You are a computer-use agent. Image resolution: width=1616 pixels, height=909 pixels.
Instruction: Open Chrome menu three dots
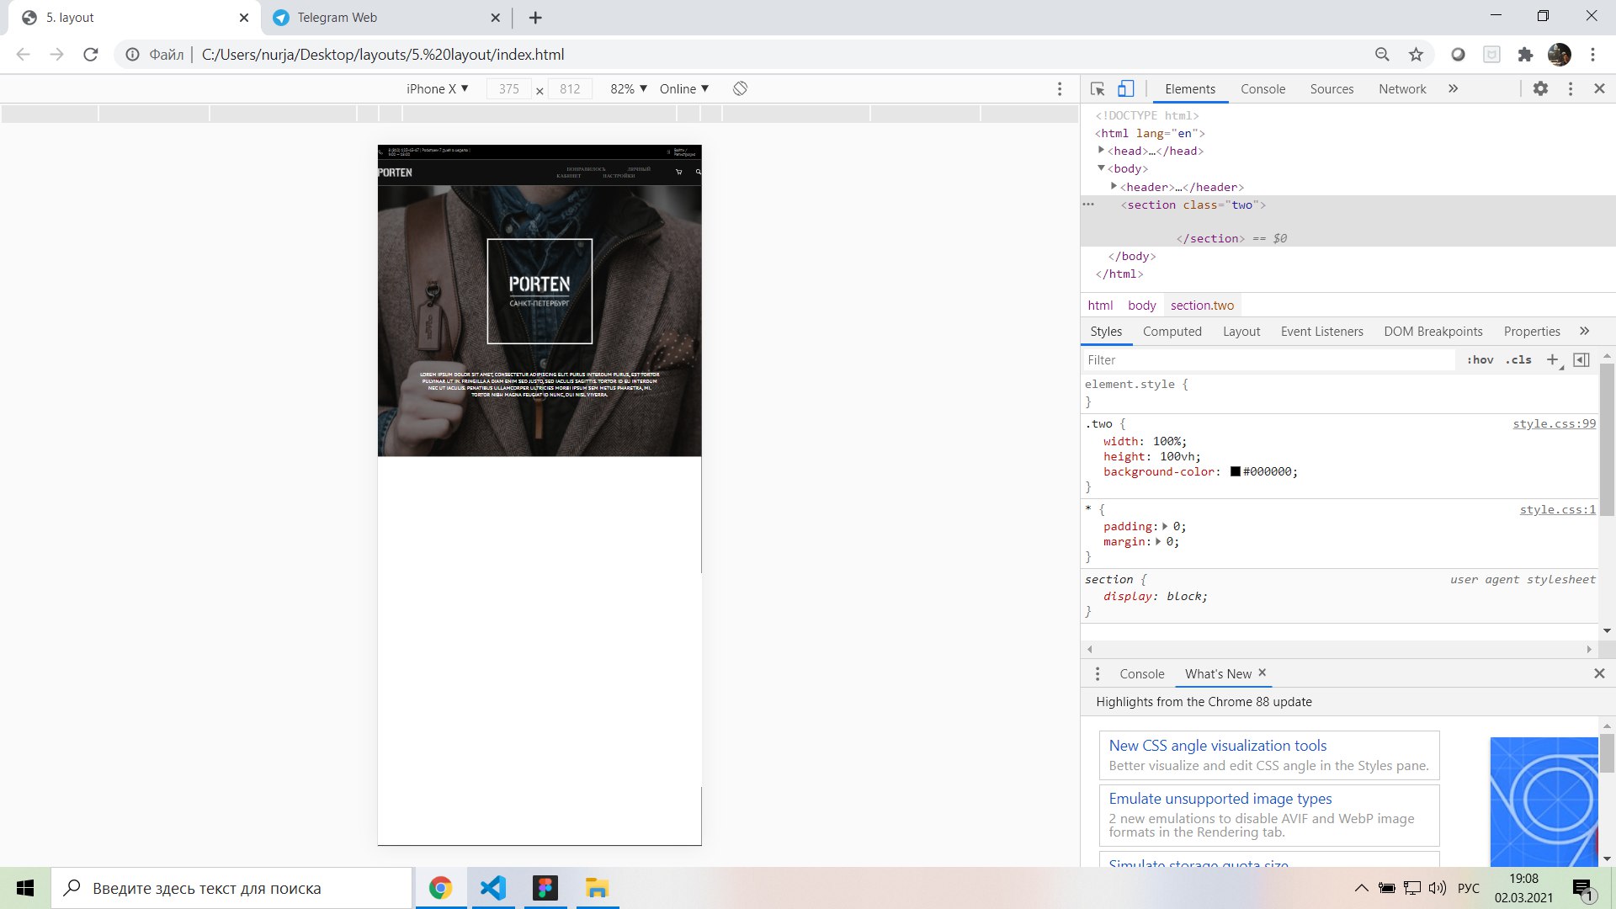point(1592,55)
